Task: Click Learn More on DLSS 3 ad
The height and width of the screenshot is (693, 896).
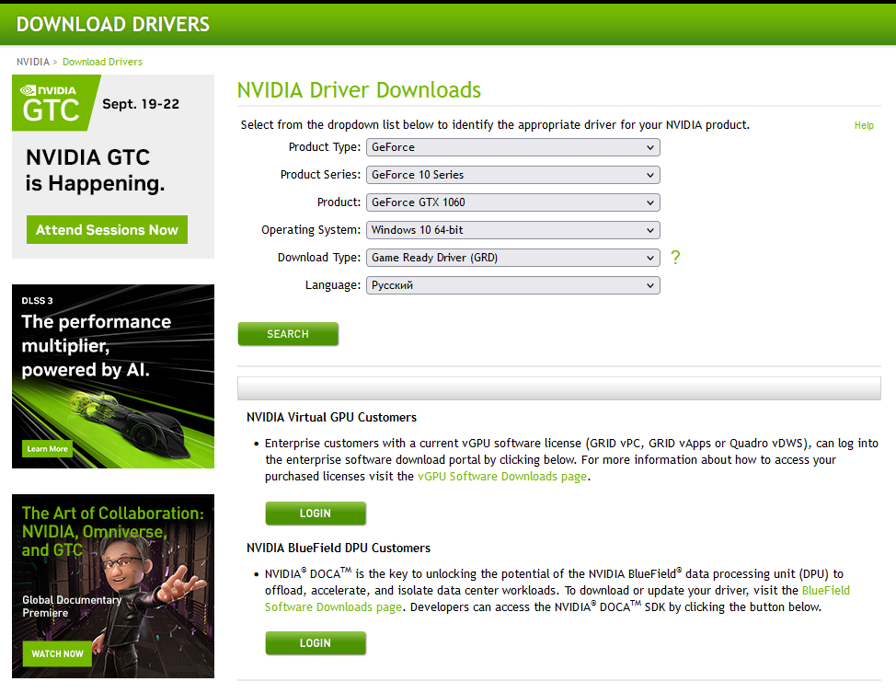Action: pos(48,449)
